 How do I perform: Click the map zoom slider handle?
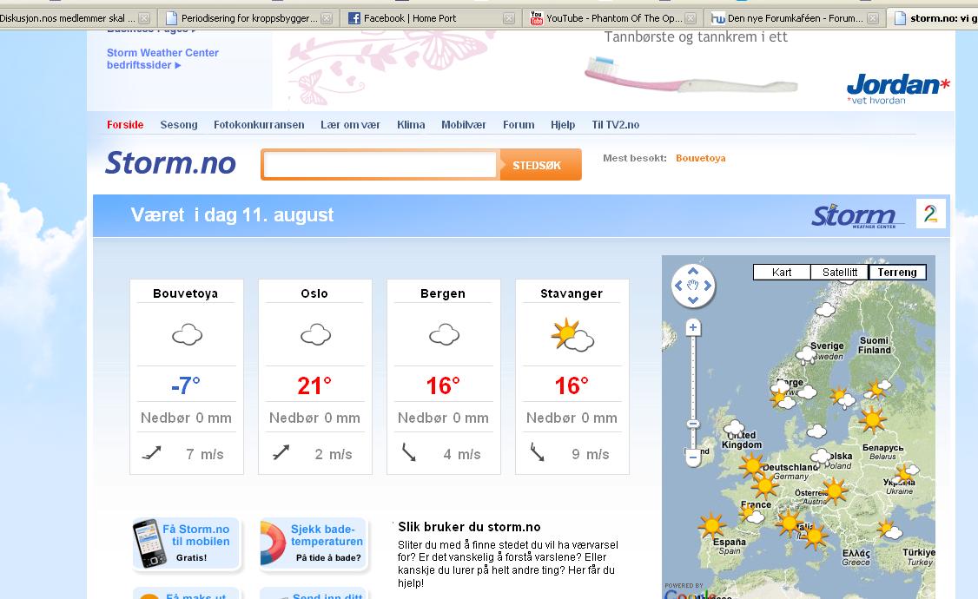(693, 424)
